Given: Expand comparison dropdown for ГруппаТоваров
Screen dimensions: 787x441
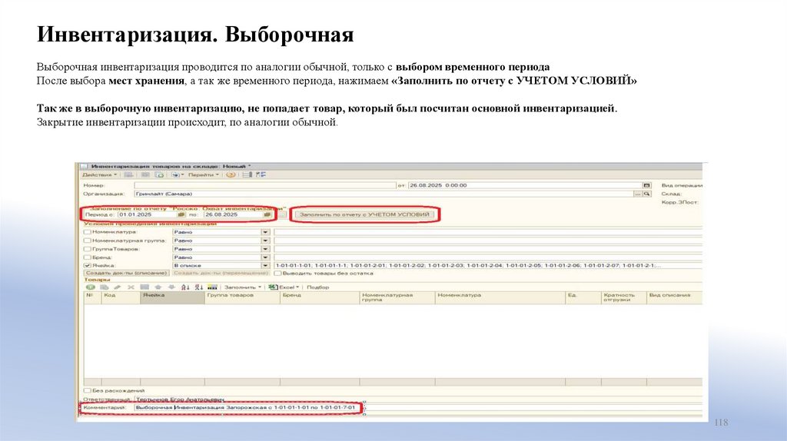Looking at the screenshot, I should click(x=265, y=249).
